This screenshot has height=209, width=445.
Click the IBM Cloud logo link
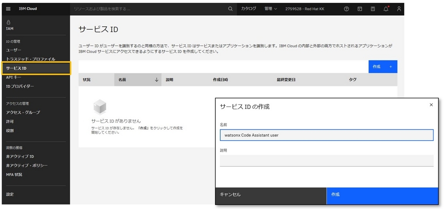click(28, 9)
